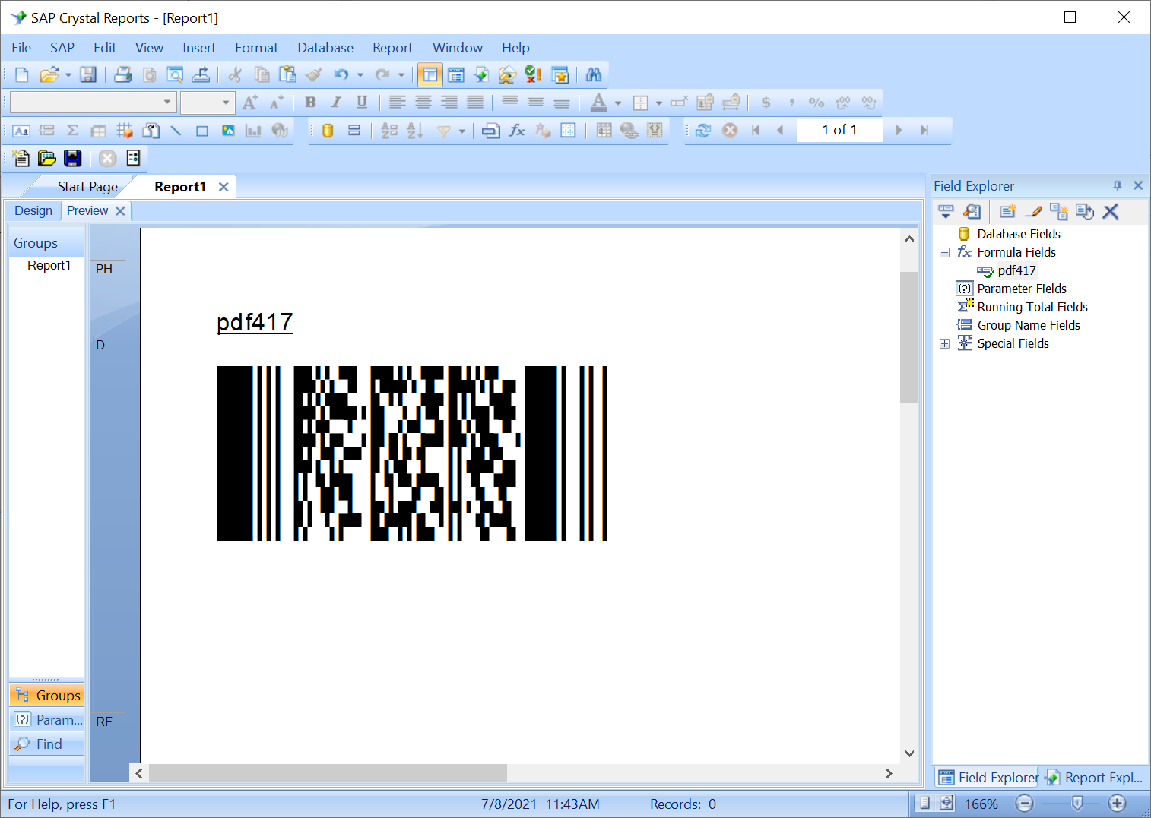Click the Browse data magnifier icon

point(972,212)
